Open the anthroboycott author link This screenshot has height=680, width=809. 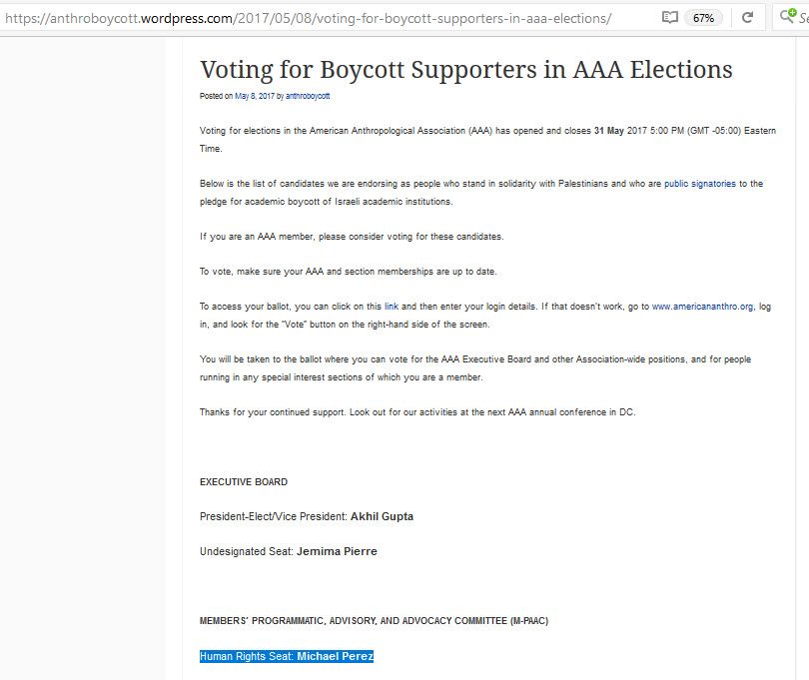point(308,96)
